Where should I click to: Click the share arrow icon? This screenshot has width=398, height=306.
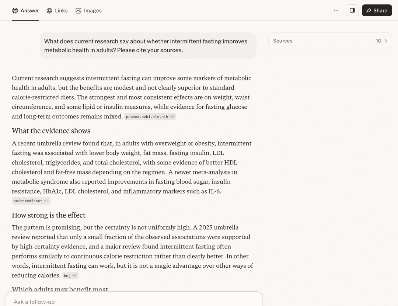coord(369,10)
